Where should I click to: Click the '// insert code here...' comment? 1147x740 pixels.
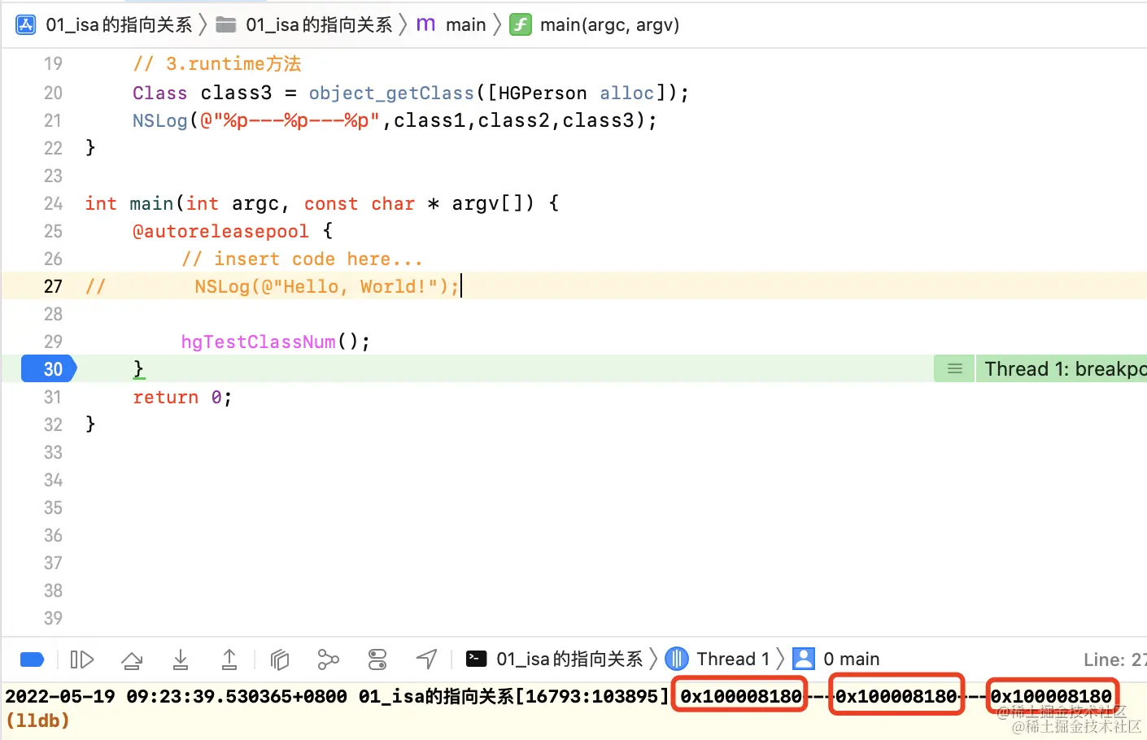click(303, 259)
